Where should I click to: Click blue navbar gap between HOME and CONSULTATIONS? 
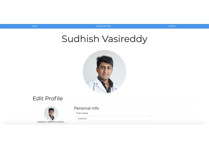[x=67, y=26]
